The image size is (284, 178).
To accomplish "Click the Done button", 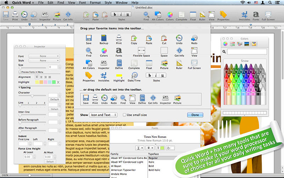I will pos(195,115).
